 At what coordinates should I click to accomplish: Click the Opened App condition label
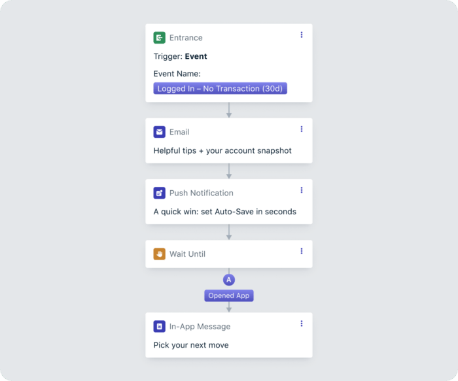[x=229, y=295]
